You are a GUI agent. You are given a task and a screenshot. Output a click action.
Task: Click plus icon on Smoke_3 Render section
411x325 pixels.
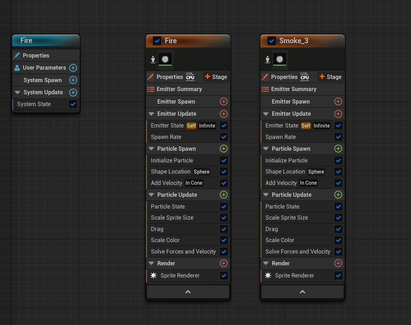click(x=338, y=263)
